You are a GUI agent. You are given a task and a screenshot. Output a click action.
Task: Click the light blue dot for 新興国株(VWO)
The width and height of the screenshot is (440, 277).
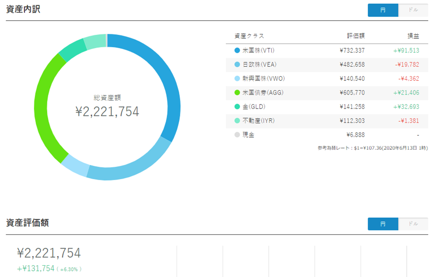[x=237, y=78]
